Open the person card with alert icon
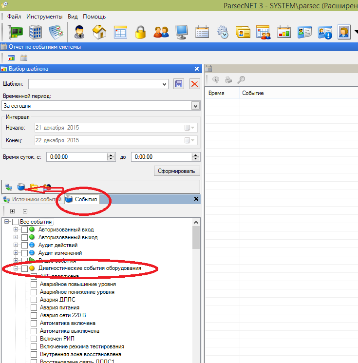Viewport: 358px width, 363px height. (x=325, y=33)
